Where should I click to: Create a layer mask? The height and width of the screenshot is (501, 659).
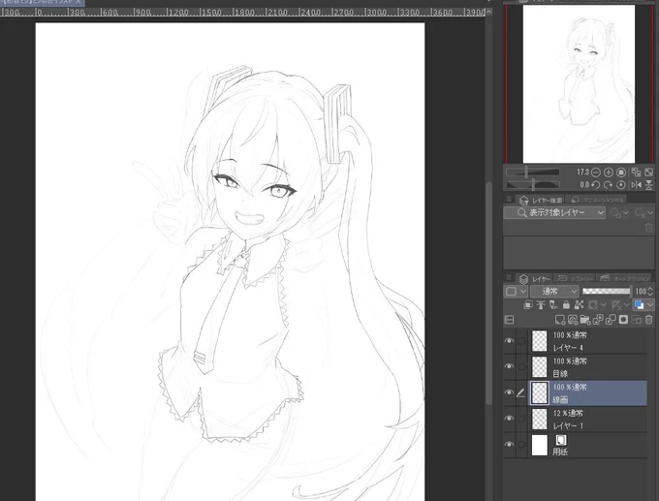click(x=623, y=320)
